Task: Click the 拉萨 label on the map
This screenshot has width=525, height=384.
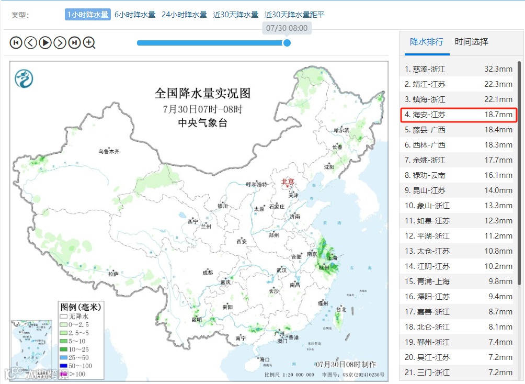Action: coord(113,274)
